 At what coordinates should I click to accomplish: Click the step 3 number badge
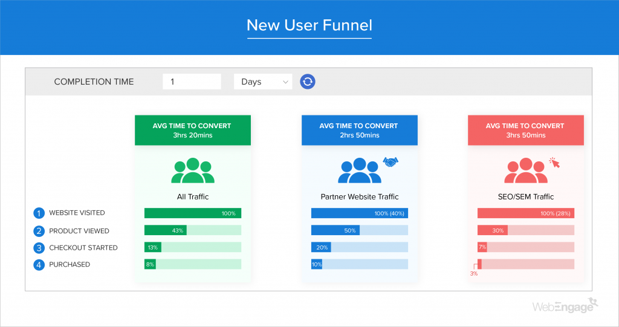39,248
